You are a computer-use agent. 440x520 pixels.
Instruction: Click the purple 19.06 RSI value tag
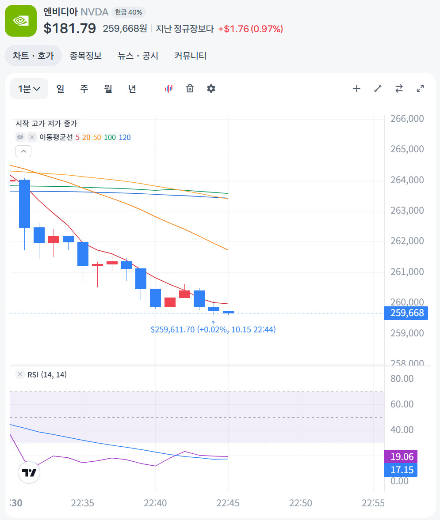(401, 457)
